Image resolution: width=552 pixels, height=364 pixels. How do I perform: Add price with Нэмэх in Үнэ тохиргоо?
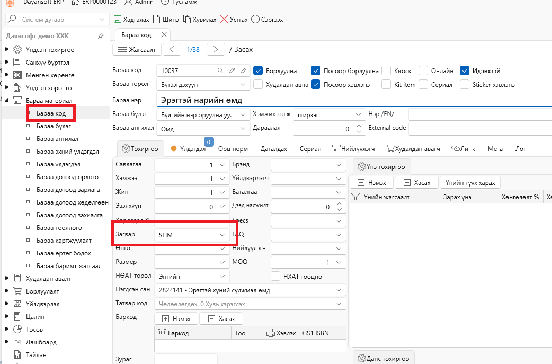pyautogui.click(x=371, y=182)
